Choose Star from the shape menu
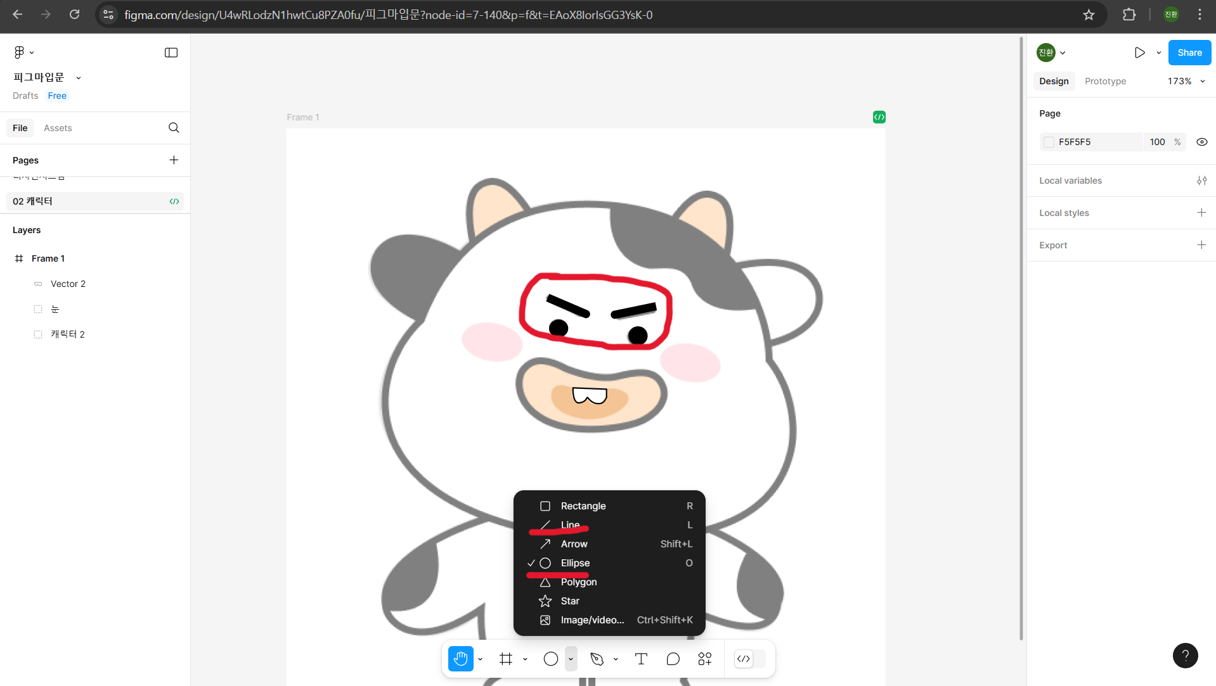 pyautogui.click(x=570, y=601)
